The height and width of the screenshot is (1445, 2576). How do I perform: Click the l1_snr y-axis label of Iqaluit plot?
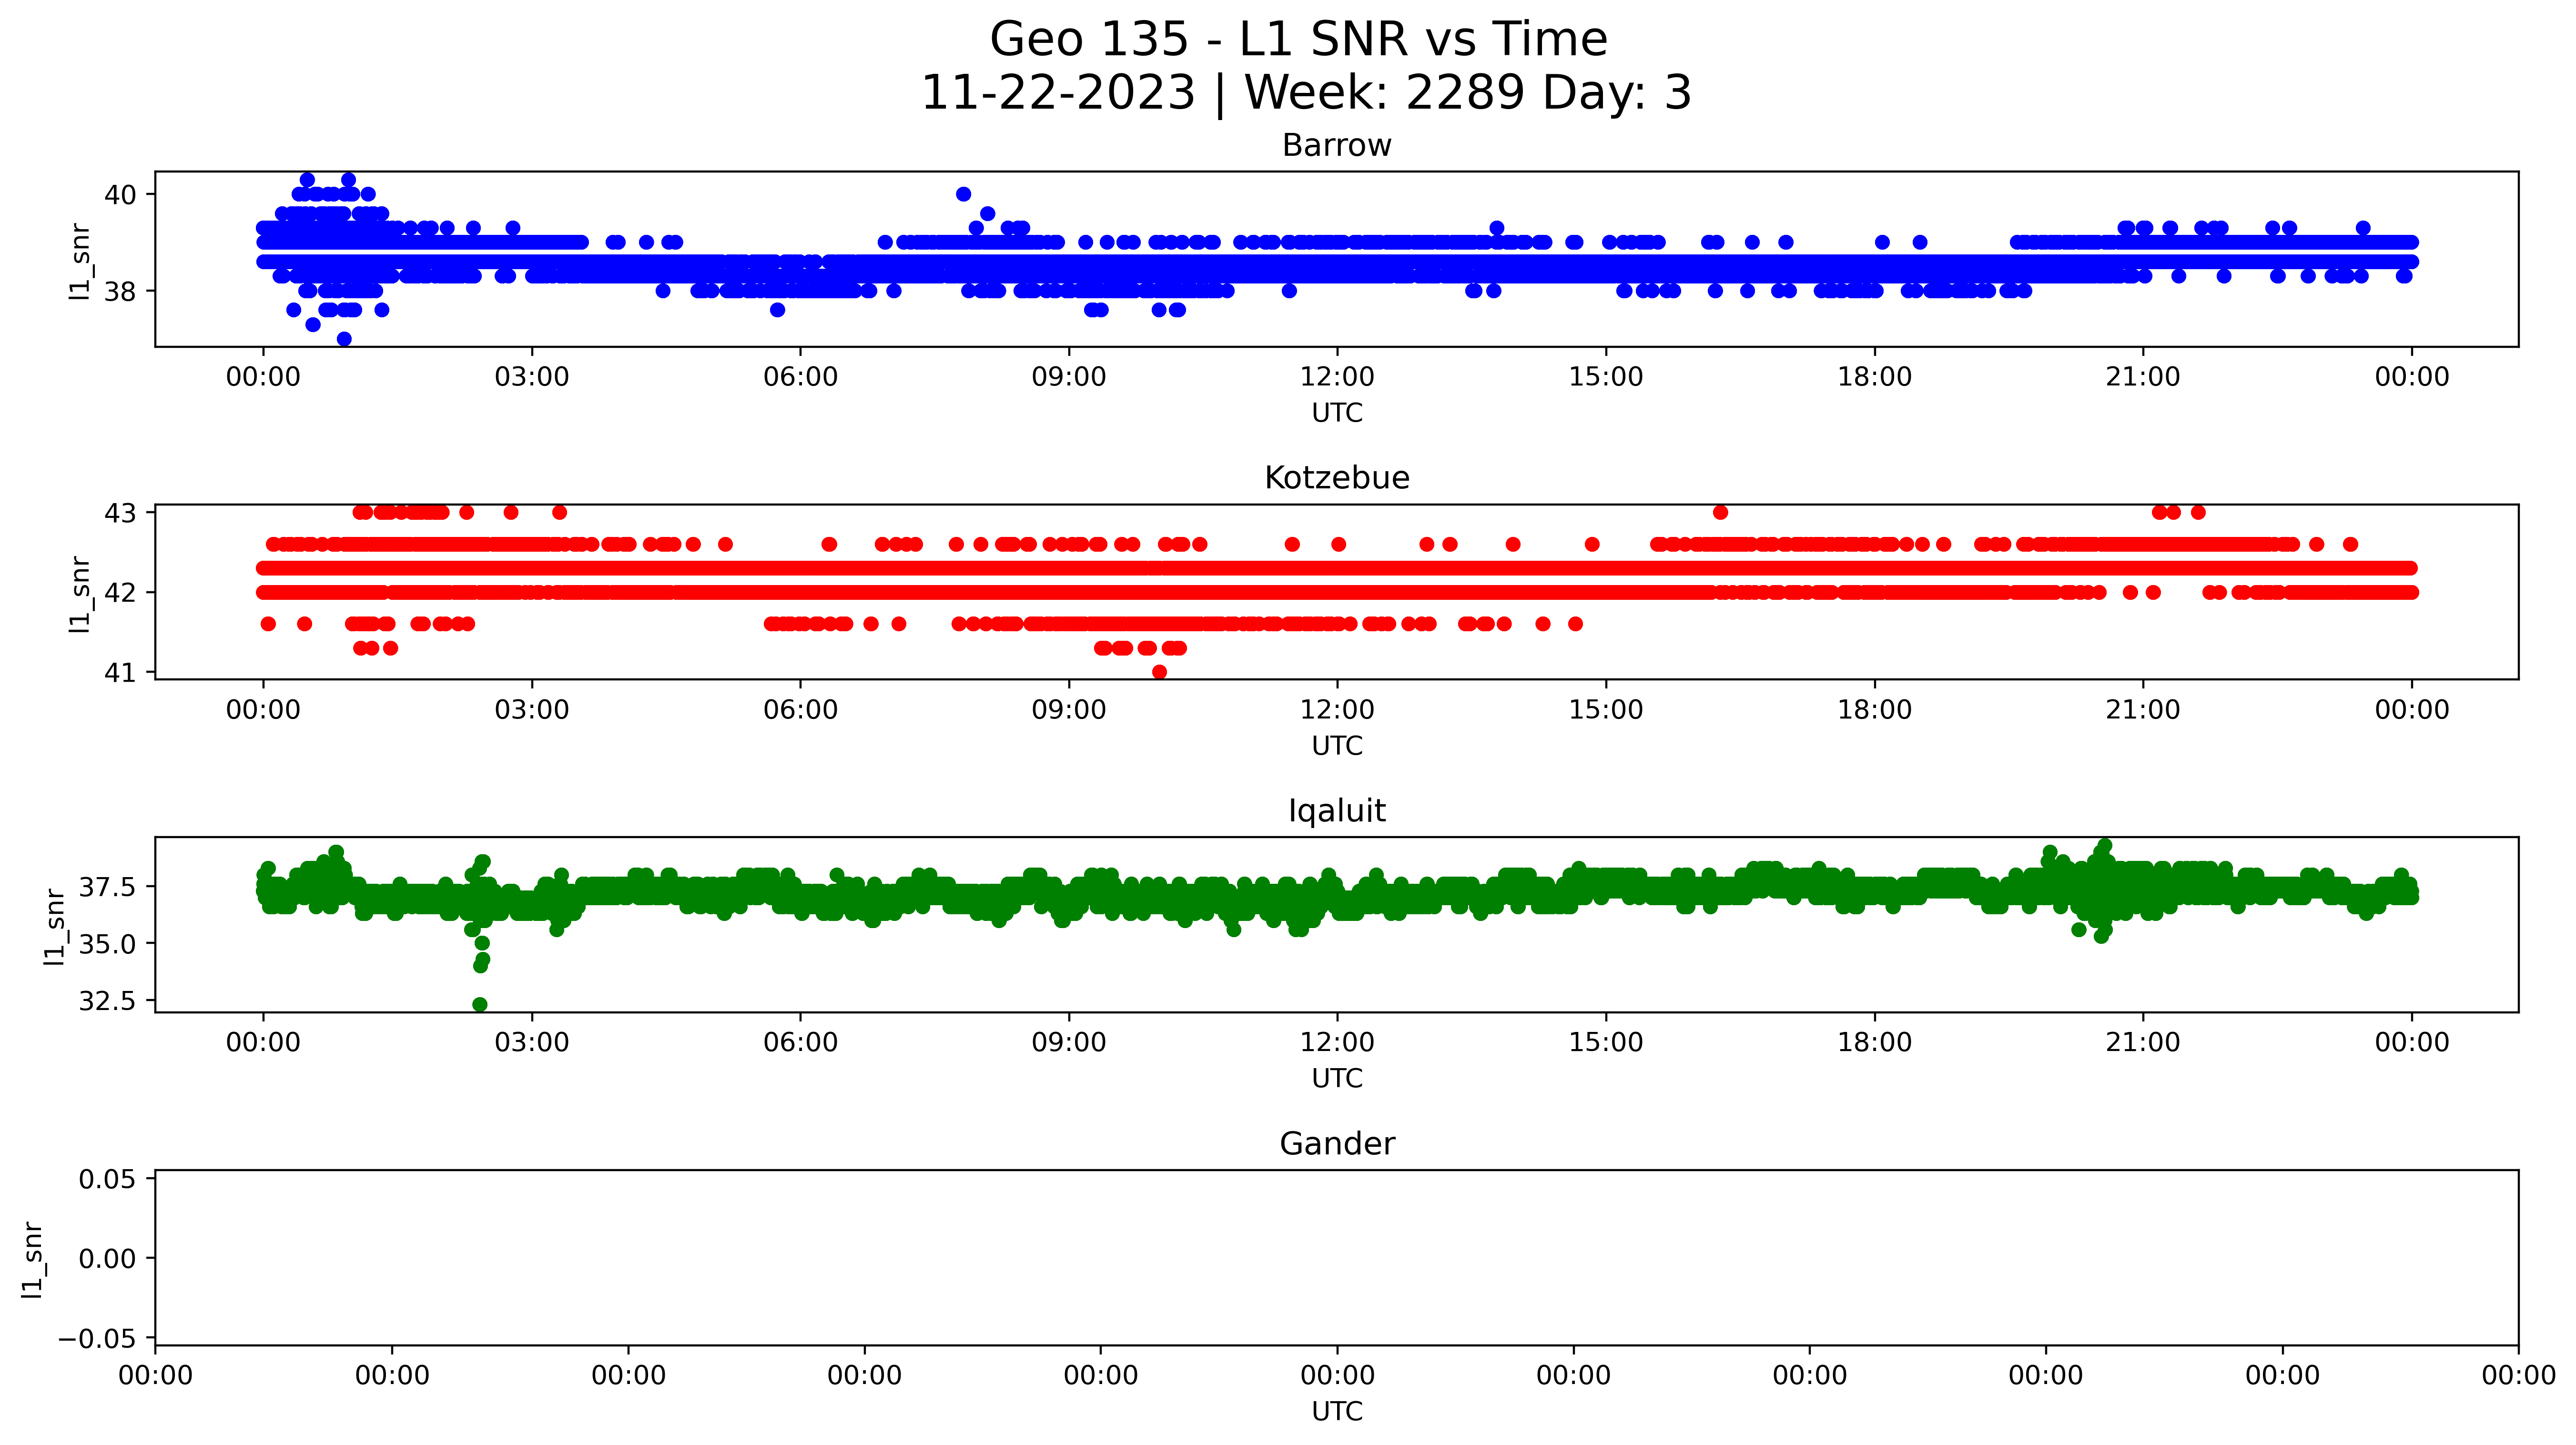pos(54,926)
